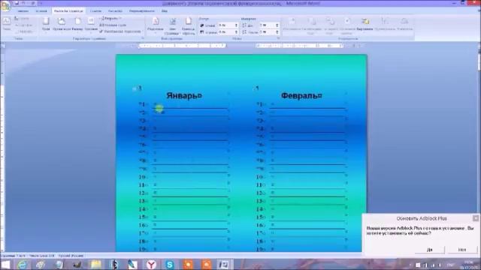Open Page Borders (Границы страниц) dialog
Viewport: 481px width, 270px height.
pyautogui.click(x=189, y=26)
